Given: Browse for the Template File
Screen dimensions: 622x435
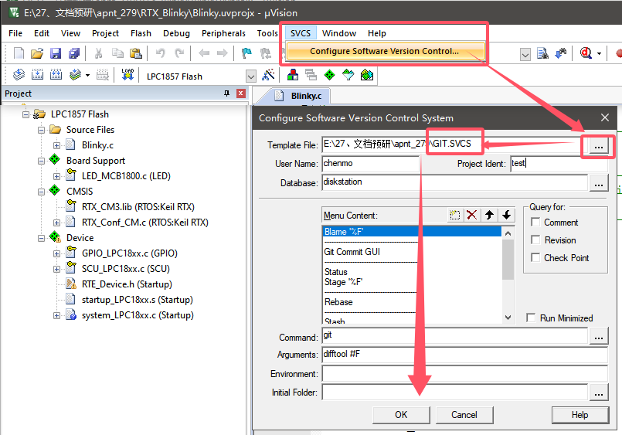Looking at the screenshot, I should [x=598, y=145].
